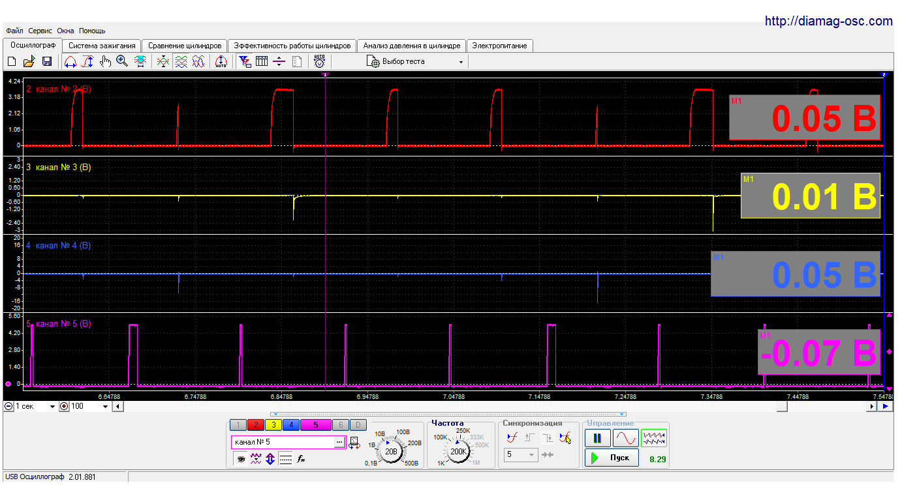Click the scrollbar left arrow
Screen dimensions: 902x485
point(117,406)
